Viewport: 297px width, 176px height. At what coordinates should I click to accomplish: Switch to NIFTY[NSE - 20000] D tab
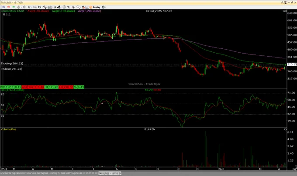48,173
